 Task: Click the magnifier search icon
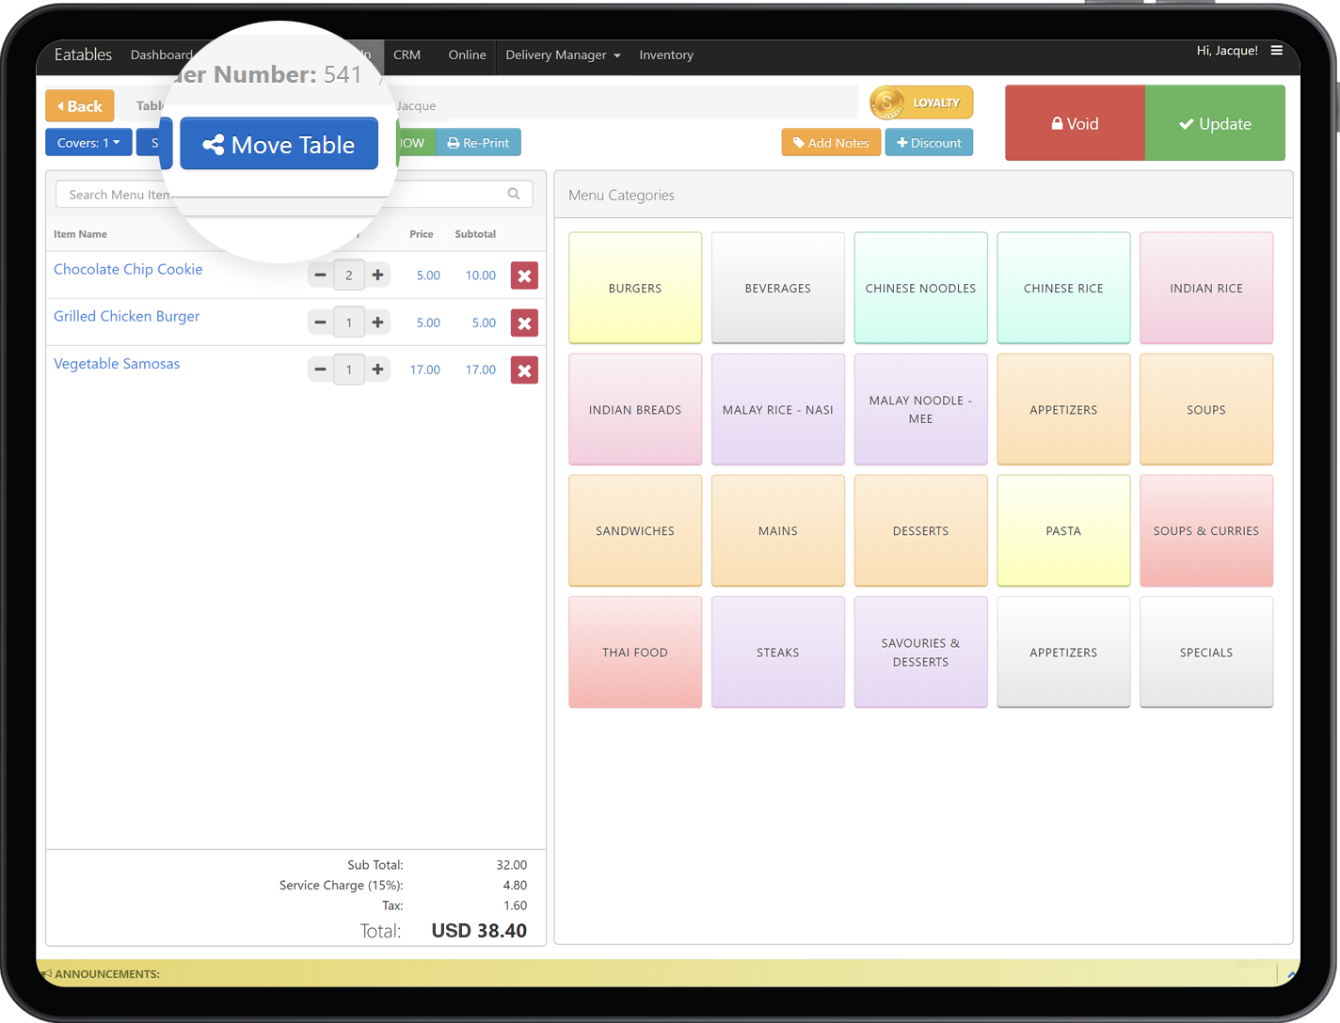(x=513, y=193)
